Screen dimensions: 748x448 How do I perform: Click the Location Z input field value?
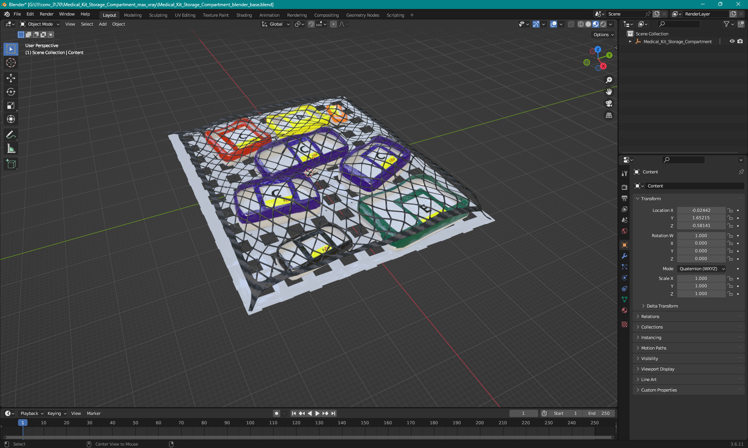click(x=700, y=226)
